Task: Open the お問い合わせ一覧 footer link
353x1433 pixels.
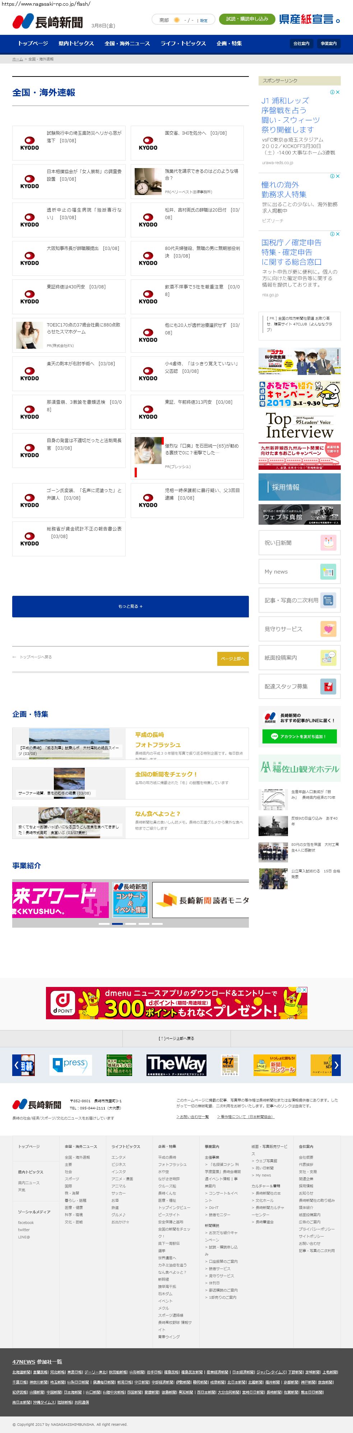Action: click(x=192, y=1117)
